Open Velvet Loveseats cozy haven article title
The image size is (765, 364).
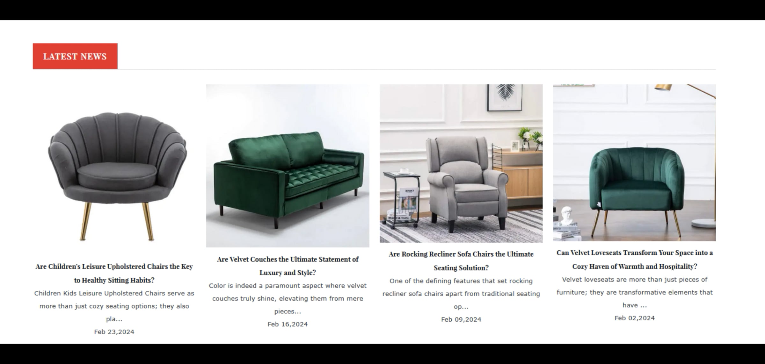(634, 260)
